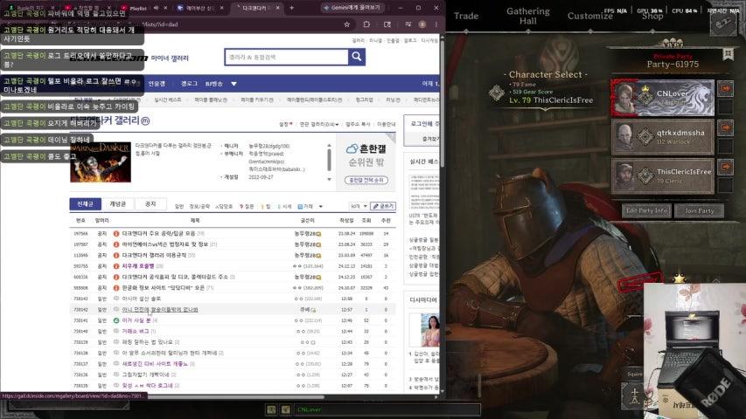This screenshot has height=419, width=746.
Task: Select ThisClericIsFree's party member card
Action: 663,176
